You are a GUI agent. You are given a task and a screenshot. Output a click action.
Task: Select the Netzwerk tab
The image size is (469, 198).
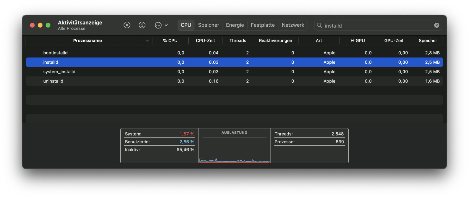tap(293, 25)
